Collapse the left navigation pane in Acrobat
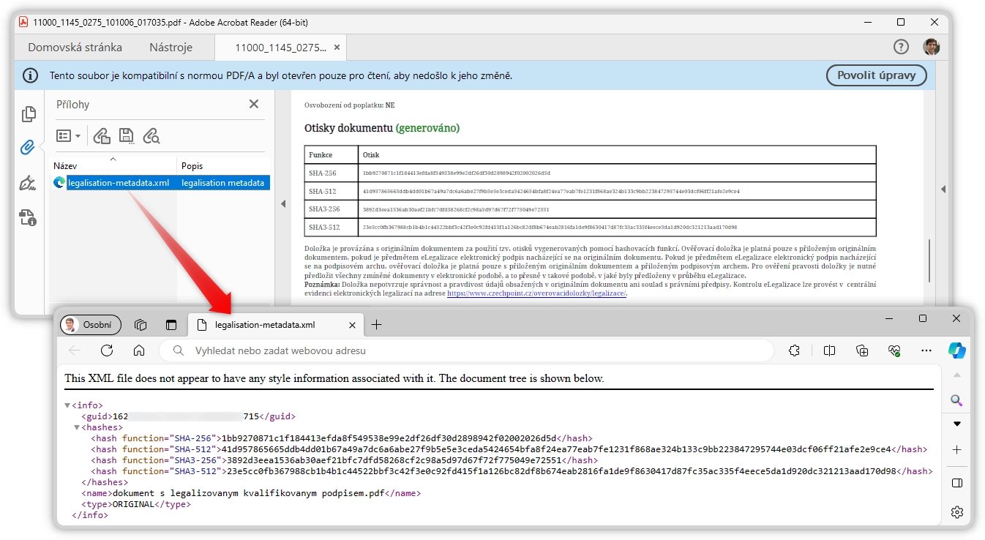 pos(283,204)
